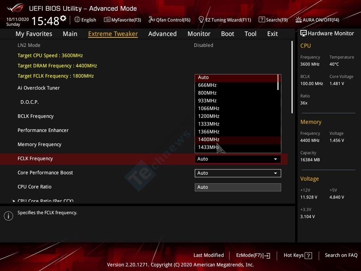Viewport: 361px width, 271px height.
Task: Open the Core Performance Boost dropdown
Action: [x=238, y=173]
